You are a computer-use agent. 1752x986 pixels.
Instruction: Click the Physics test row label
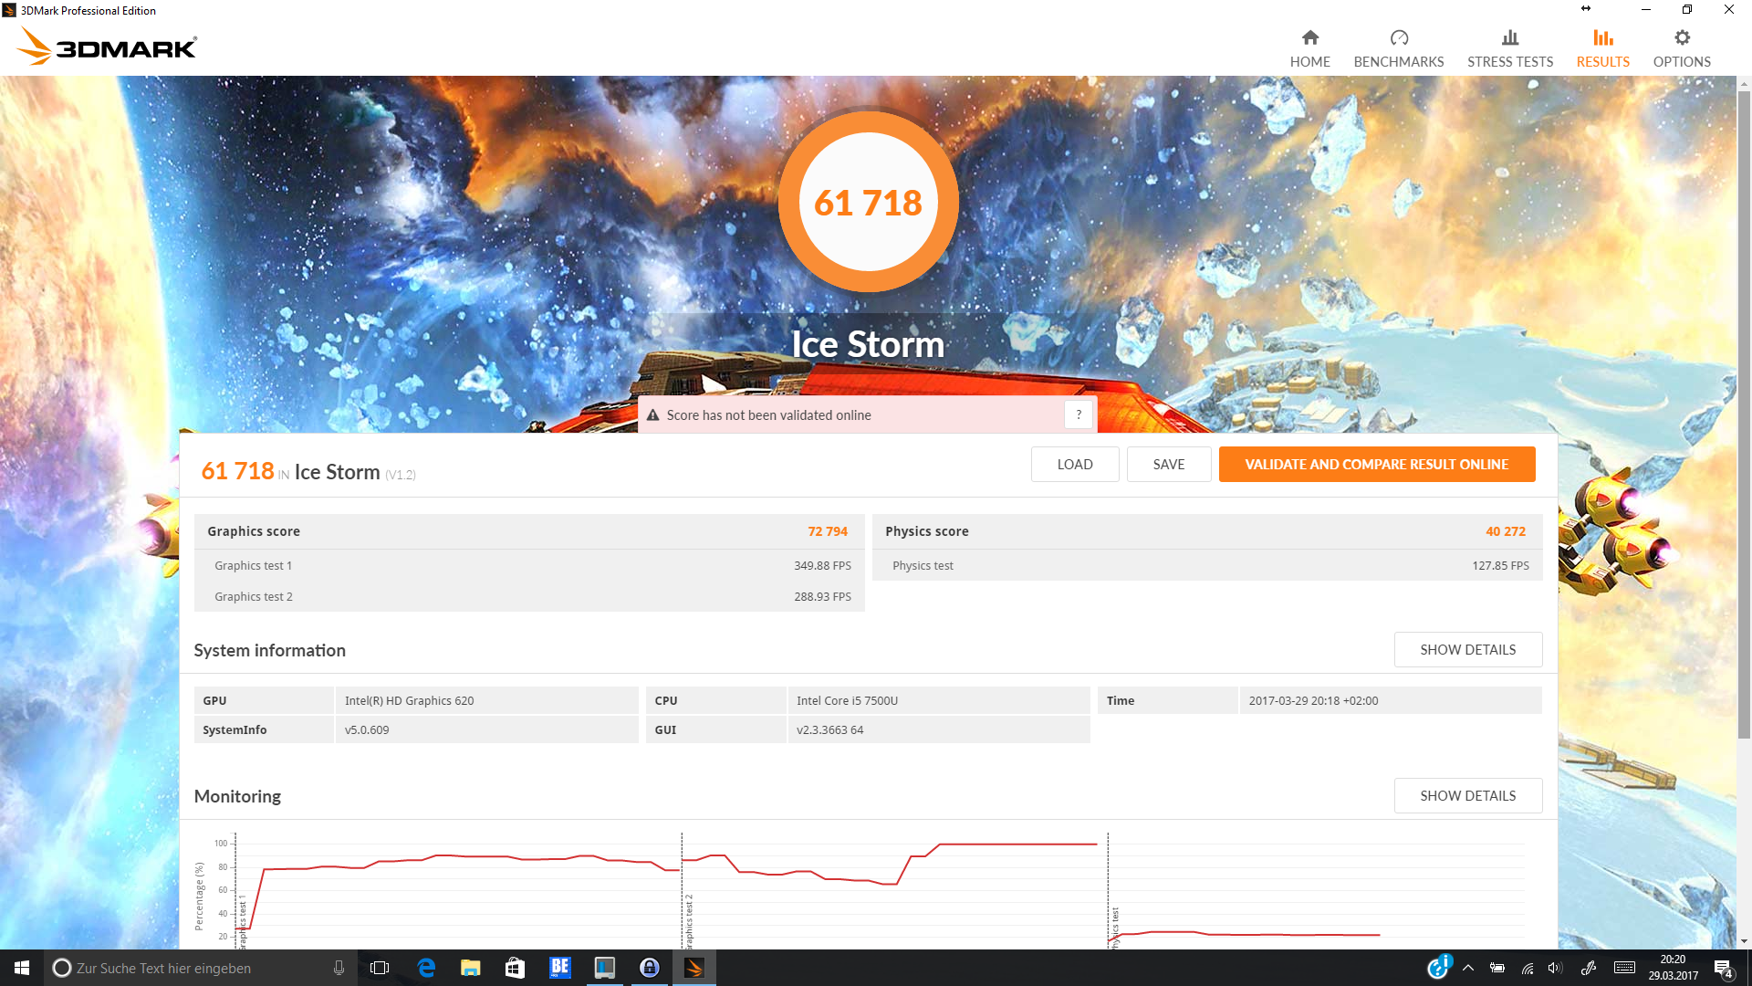923,566
